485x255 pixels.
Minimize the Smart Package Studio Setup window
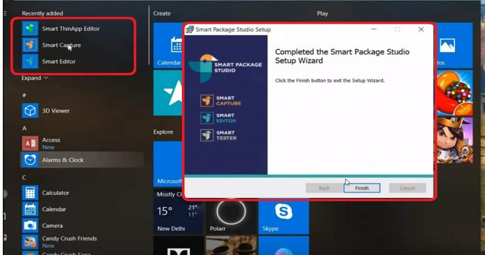[x=374, y=29]
